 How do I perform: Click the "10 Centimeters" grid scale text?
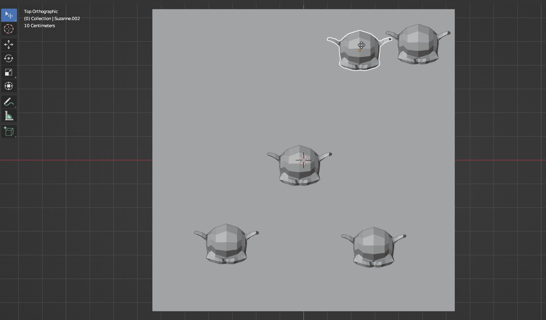pos(39,26)
